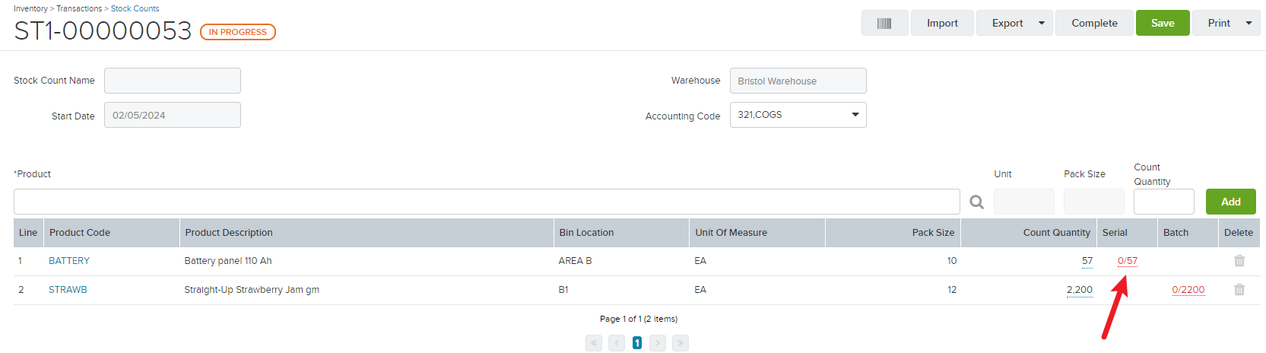
Task: Expand the Export dropdown arrow
Action: tap(1042, 23)
